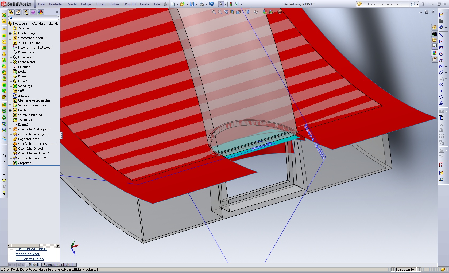Select the Line sketch tool

[x=441, y=36]
